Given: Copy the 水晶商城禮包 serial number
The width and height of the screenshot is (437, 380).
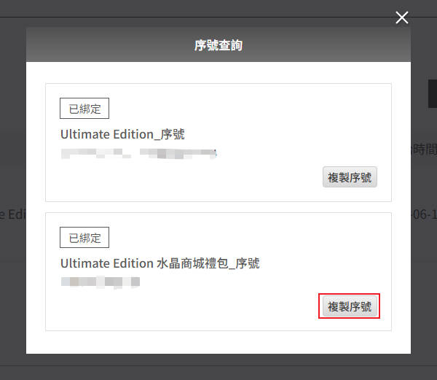Looking at the screenshot, I should point(350,307).
